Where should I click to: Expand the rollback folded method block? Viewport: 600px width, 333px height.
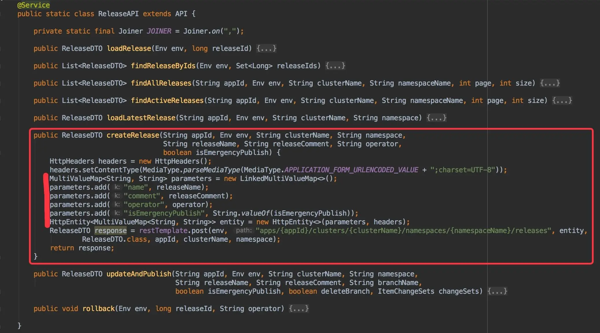299,308
